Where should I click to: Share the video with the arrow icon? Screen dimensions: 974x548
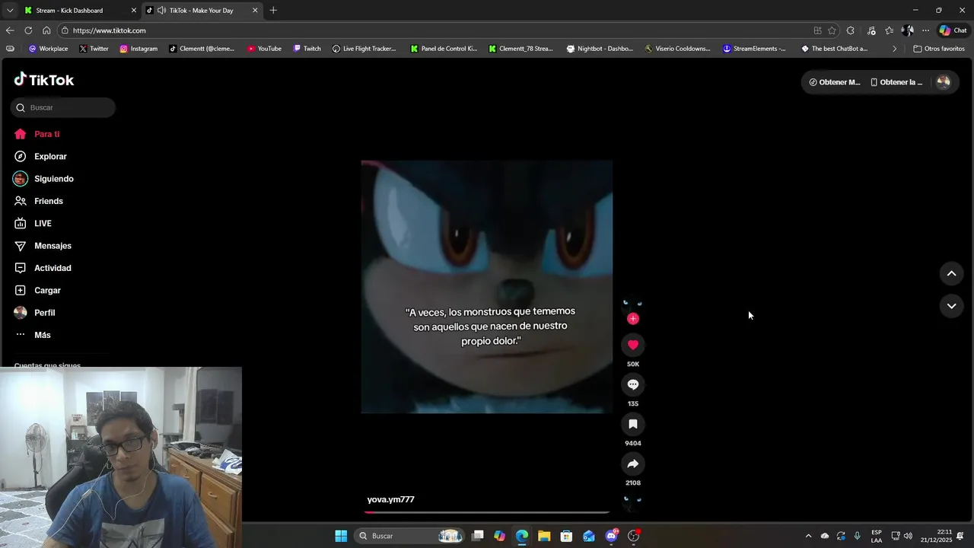pos(633,464)
